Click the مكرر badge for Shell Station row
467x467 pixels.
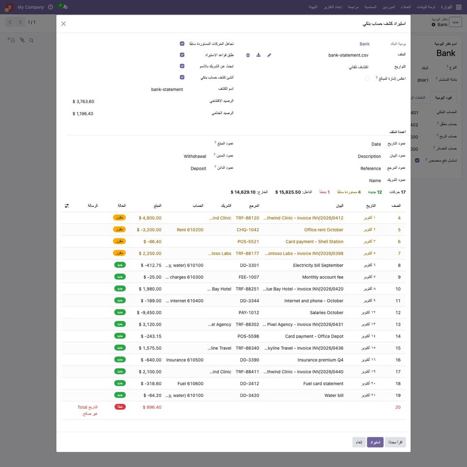pos(120,241)
